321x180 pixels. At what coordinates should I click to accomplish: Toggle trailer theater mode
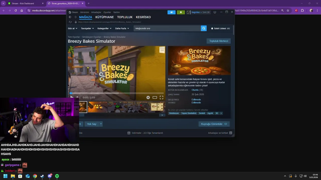(x=155, y=97)
